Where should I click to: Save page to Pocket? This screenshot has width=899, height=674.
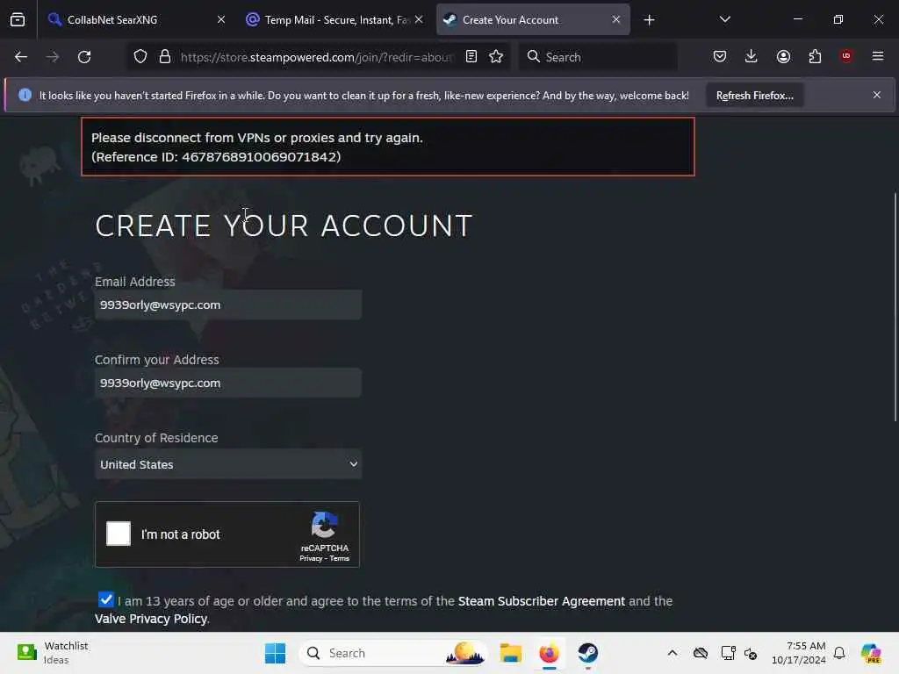[x=720, y=56]
